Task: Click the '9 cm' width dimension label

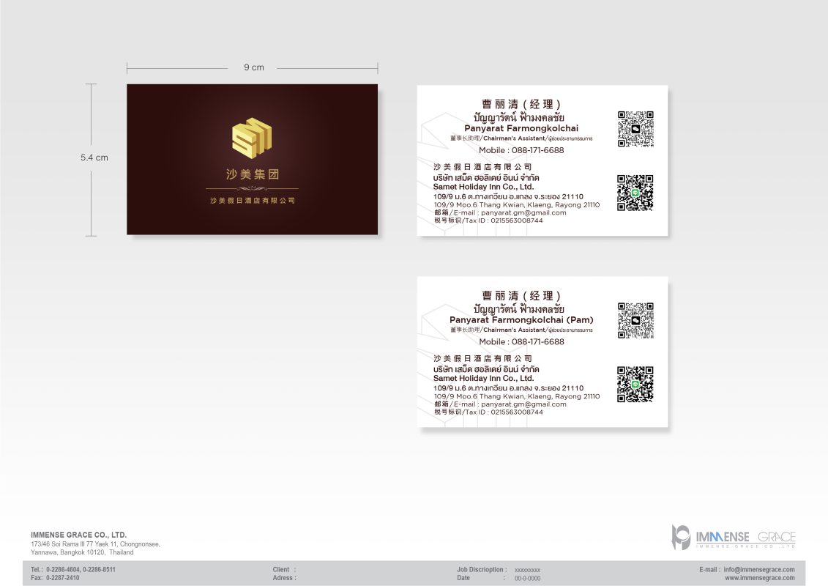Action: pos(254,67)
